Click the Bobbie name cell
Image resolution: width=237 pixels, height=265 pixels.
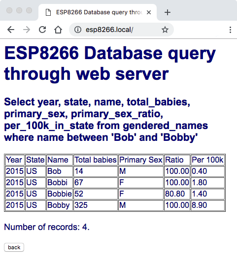pyautogui.click(x=60, y=194)
